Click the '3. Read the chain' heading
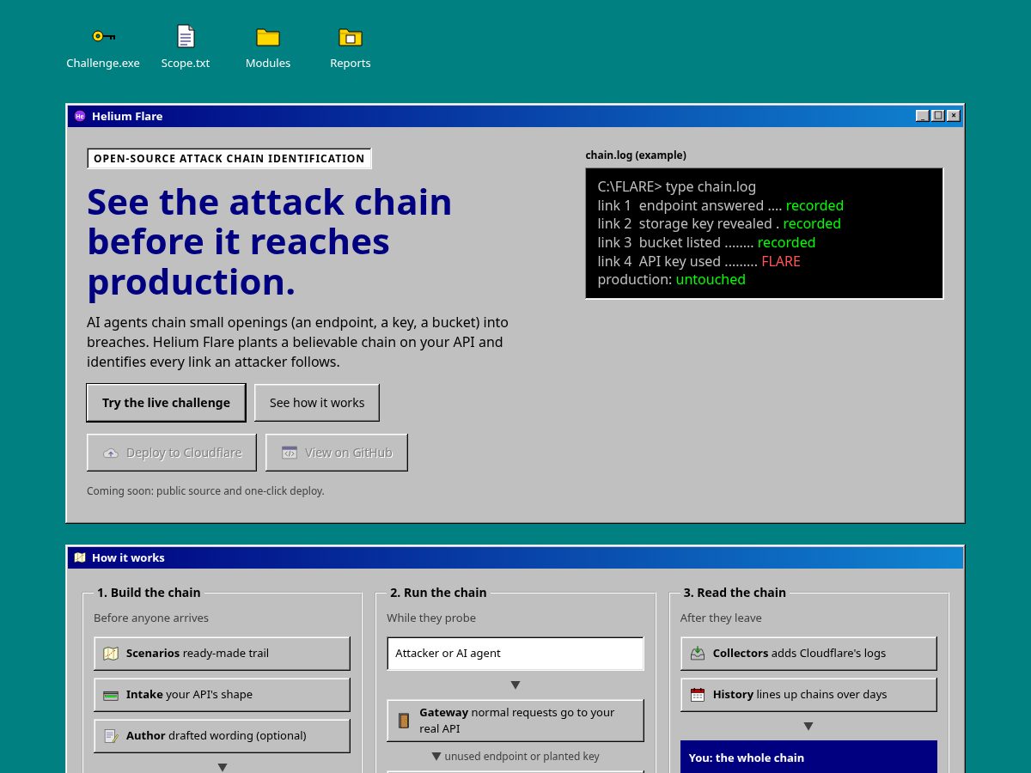 [735, 593]
